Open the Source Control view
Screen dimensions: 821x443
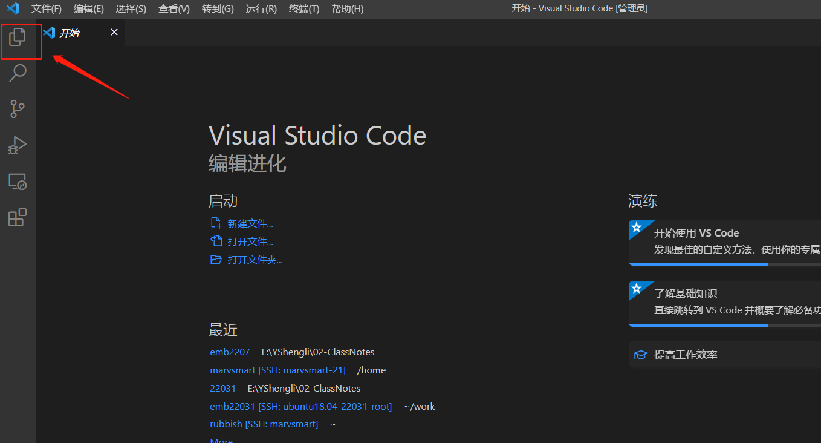(18, 110)
